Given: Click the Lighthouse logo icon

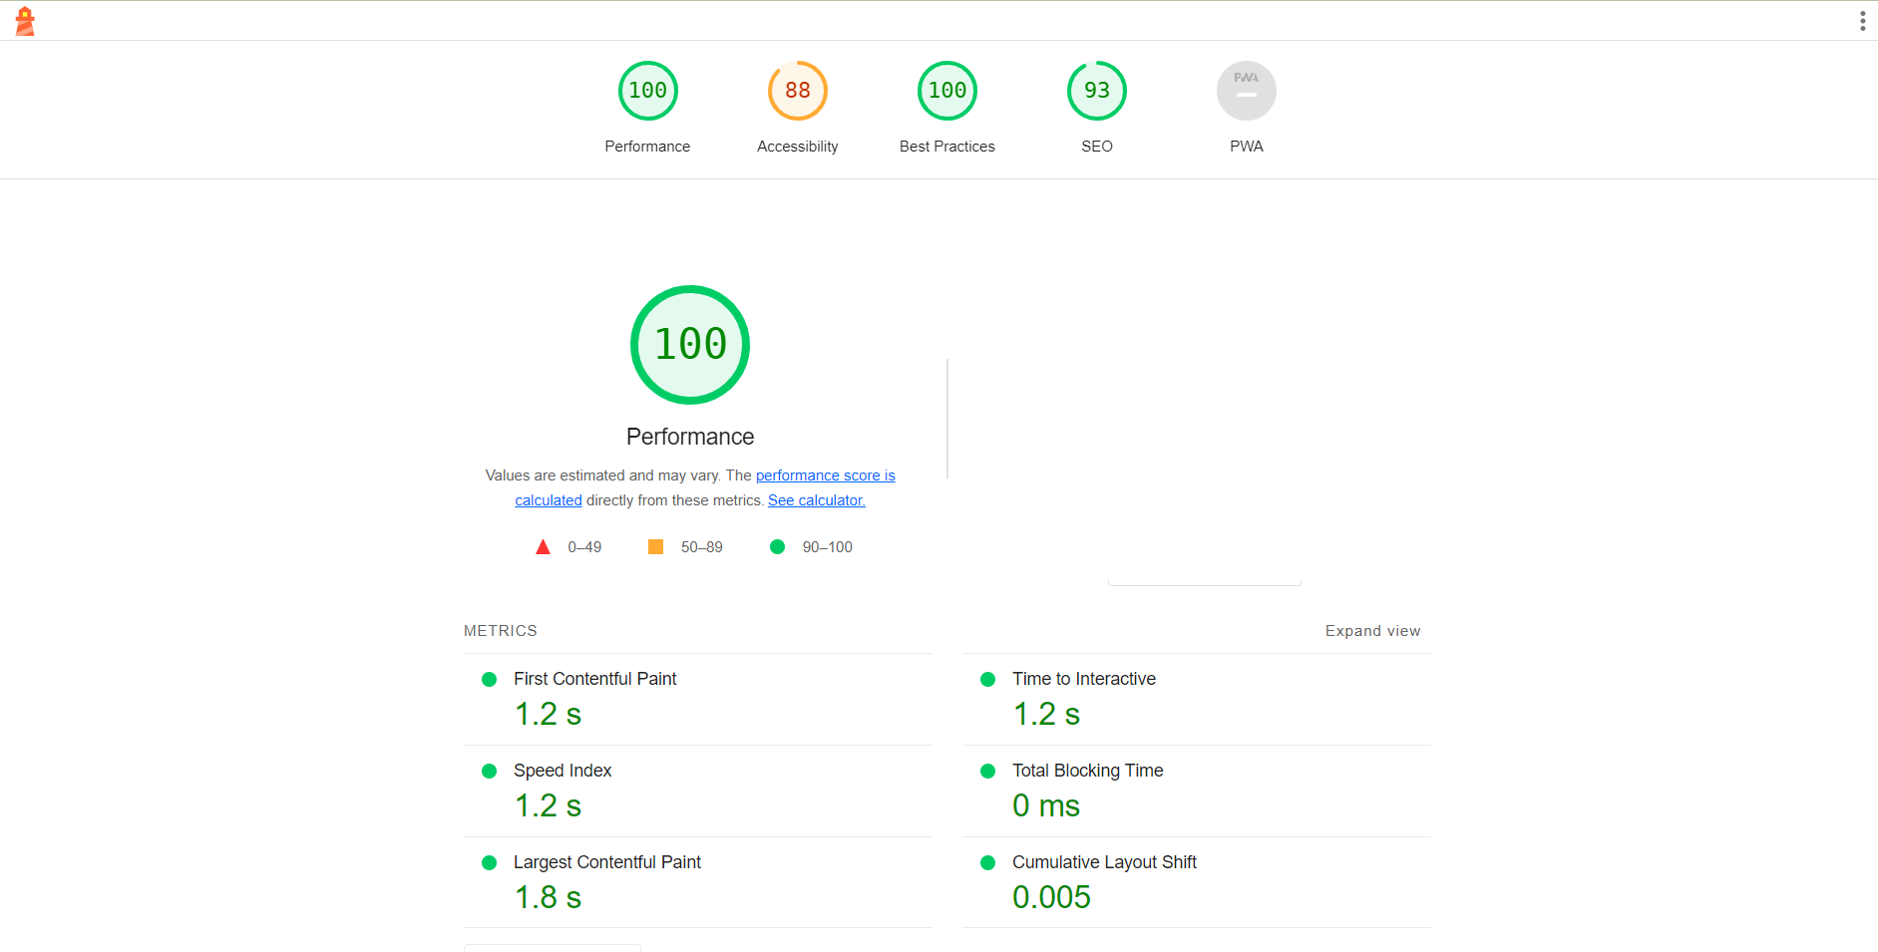Looking at the screenshot, I should [25, 21].
